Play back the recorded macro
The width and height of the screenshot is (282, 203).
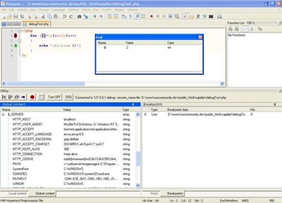[164, 16]
